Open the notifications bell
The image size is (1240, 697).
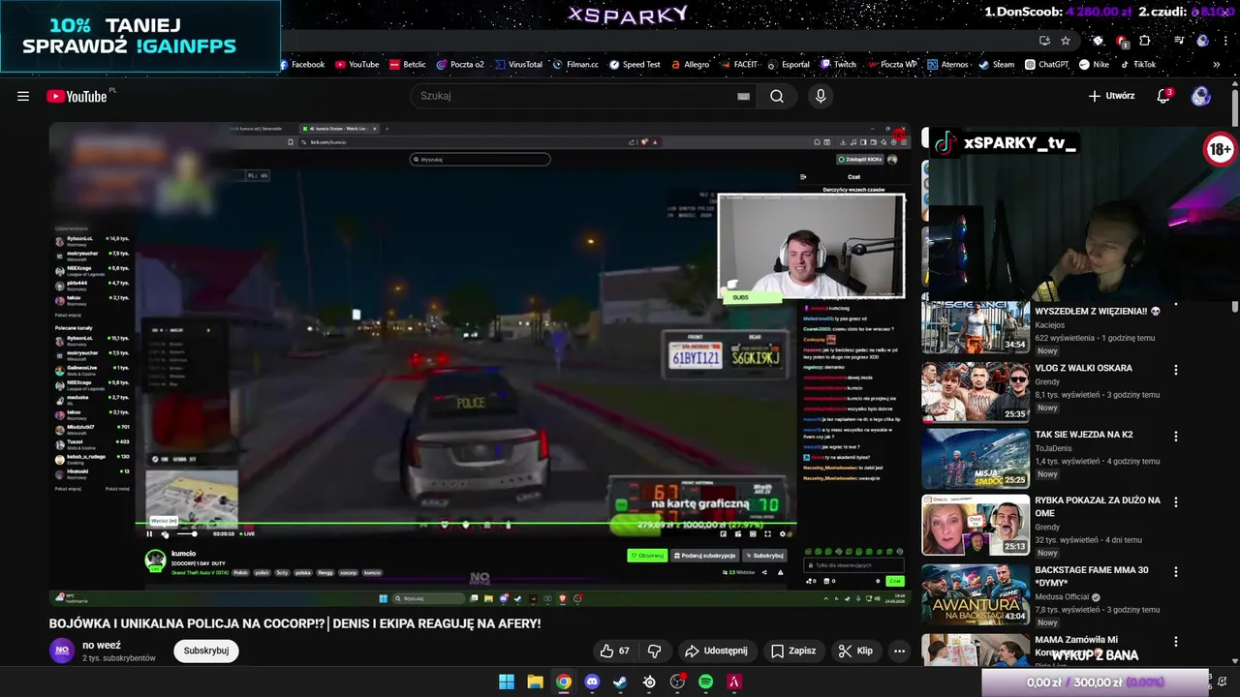tap(1163, 96)
